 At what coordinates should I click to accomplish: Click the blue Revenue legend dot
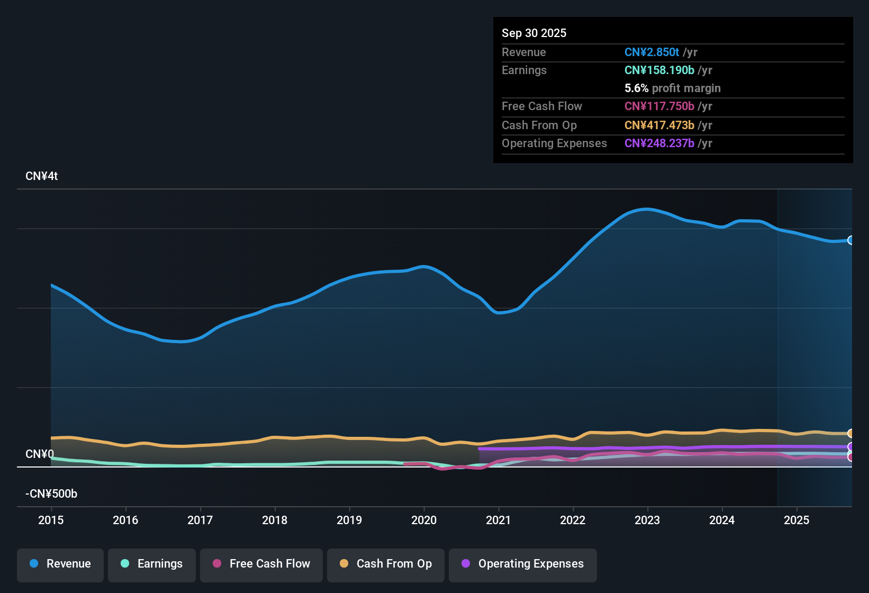(33, 564)
